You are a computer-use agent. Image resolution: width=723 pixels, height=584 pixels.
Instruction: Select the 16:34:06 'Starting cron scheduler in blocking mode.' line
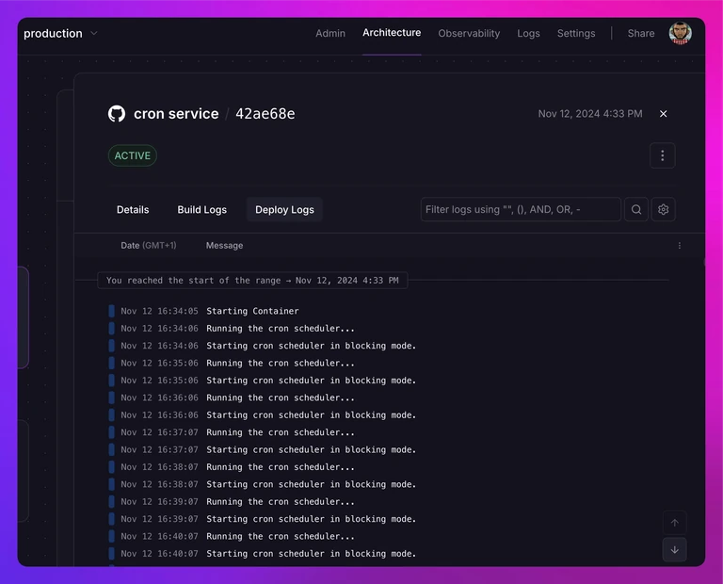tap(311, 346)
